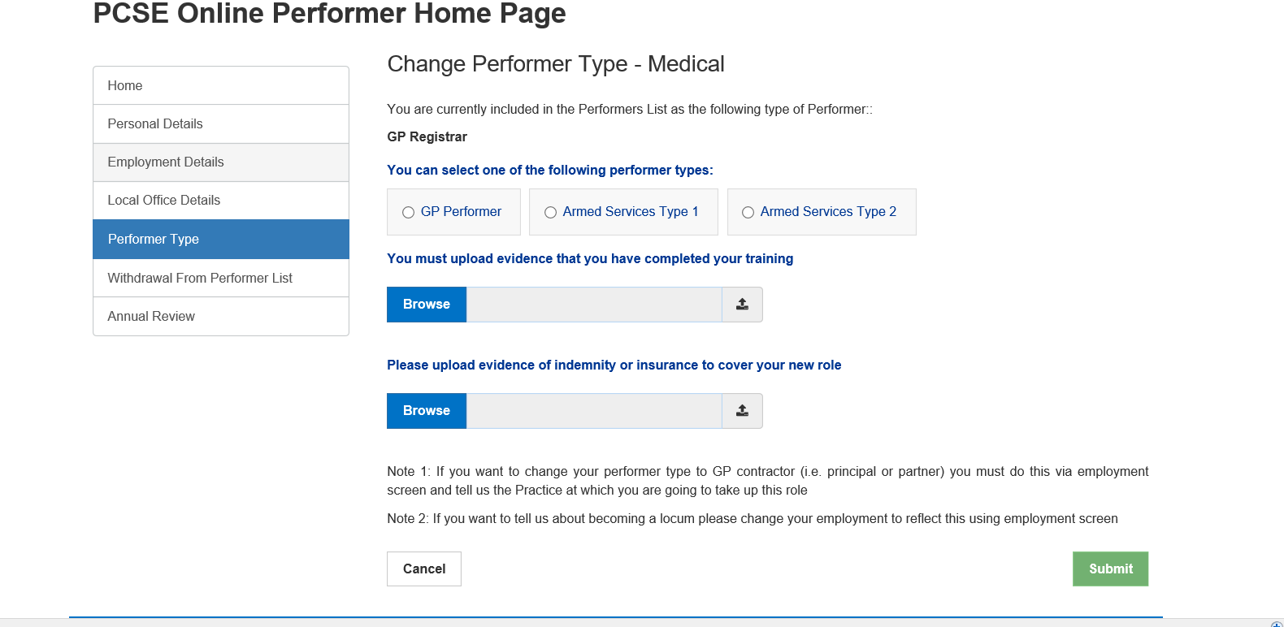This screenshot has height=627, width=1284.
Task: Click the icon in bottom-right corner
Action: point(1276,624)
